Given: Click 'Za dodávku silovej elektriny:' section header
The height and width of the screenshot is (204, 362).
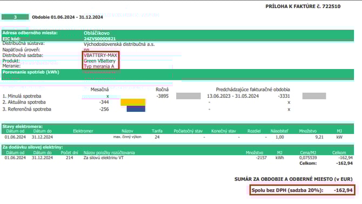Looking at the screenshot, I should coord(32,147).
